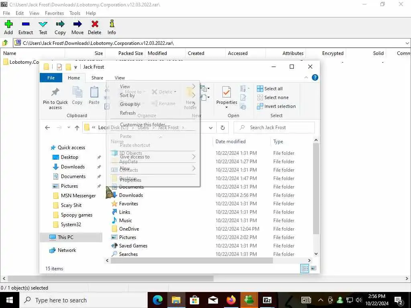Click Select all in Explorer ribbon

coord(270,89)
